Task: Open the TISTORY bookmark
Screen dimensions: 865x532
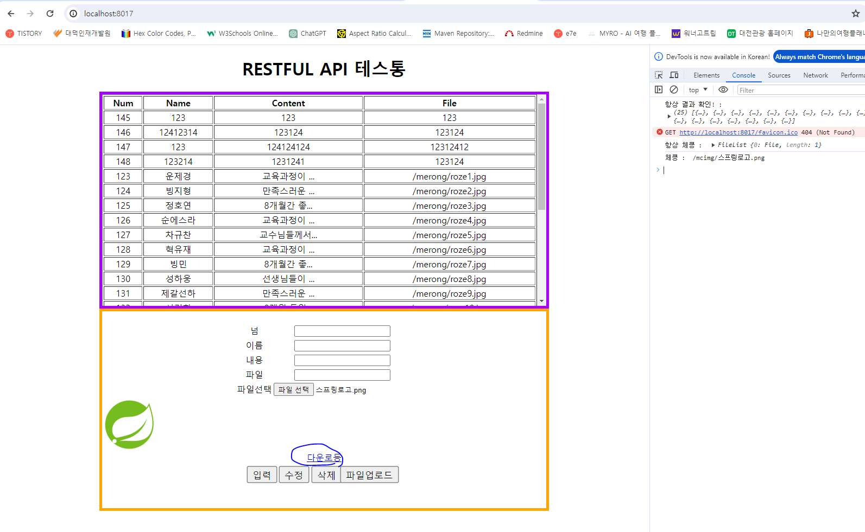Action: click(x=24, y=34)
